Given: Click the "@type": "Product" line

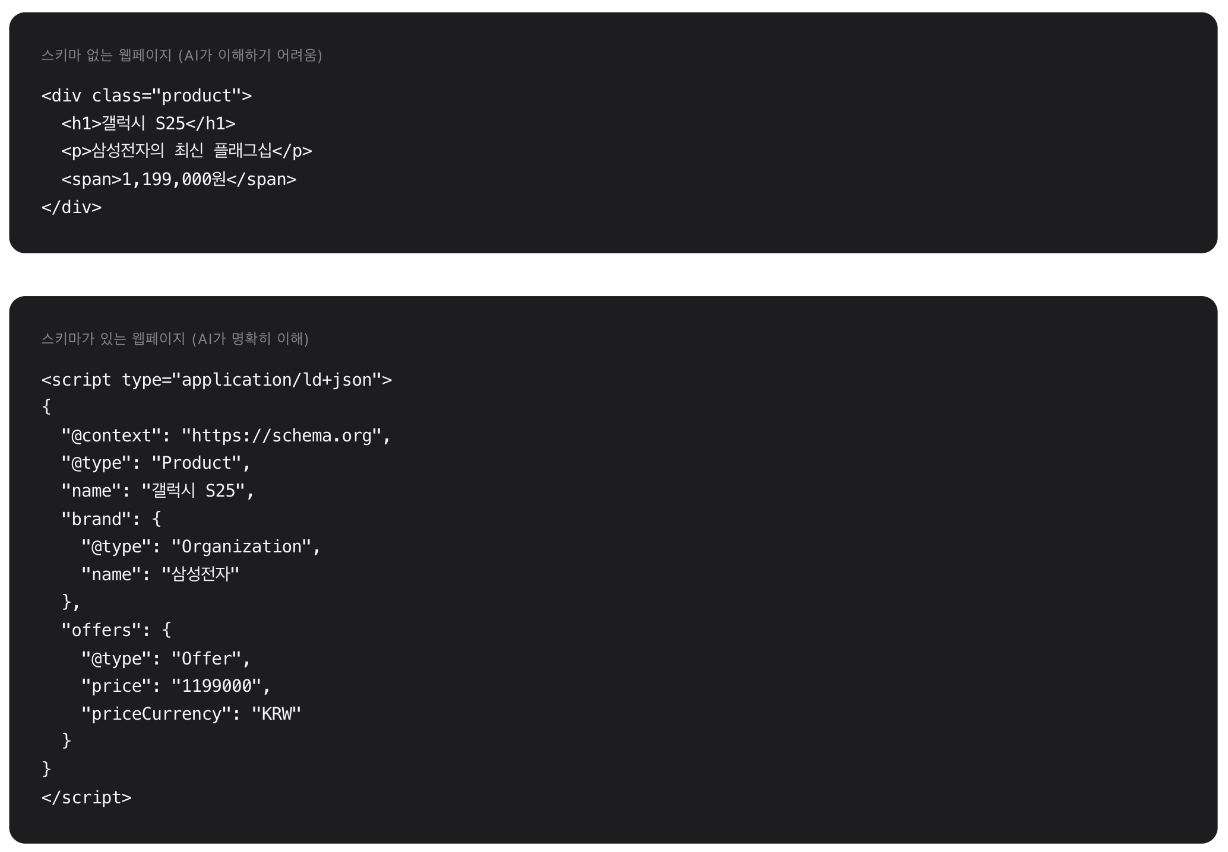Looking at the screenshot, I should click(x=156, y=463).
